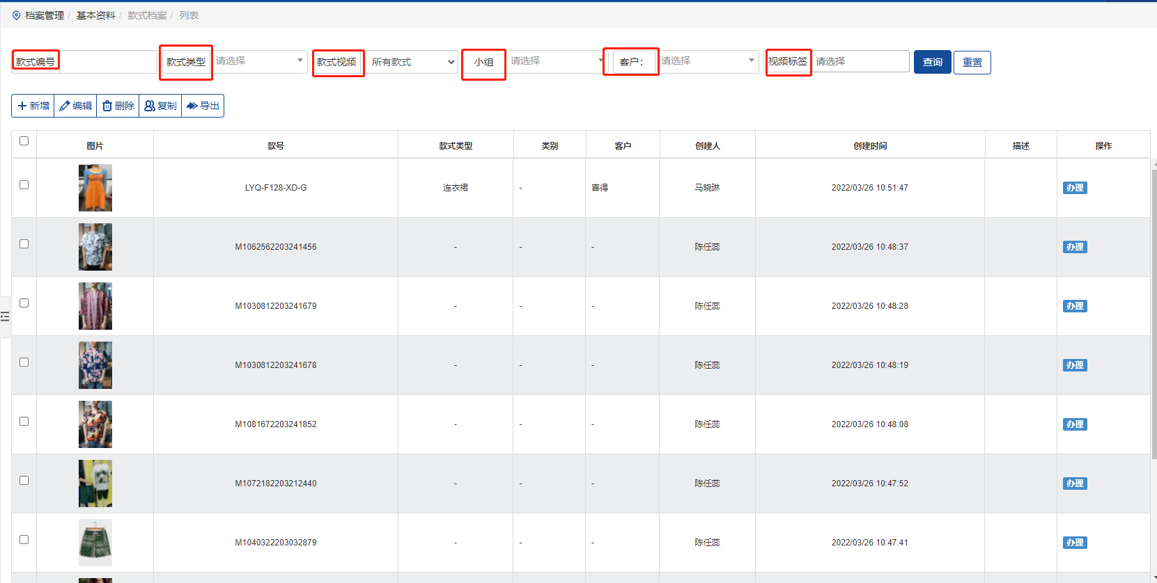Click the 复制 copy icon button
The image size is (1157, 583).
pos(160,106)
